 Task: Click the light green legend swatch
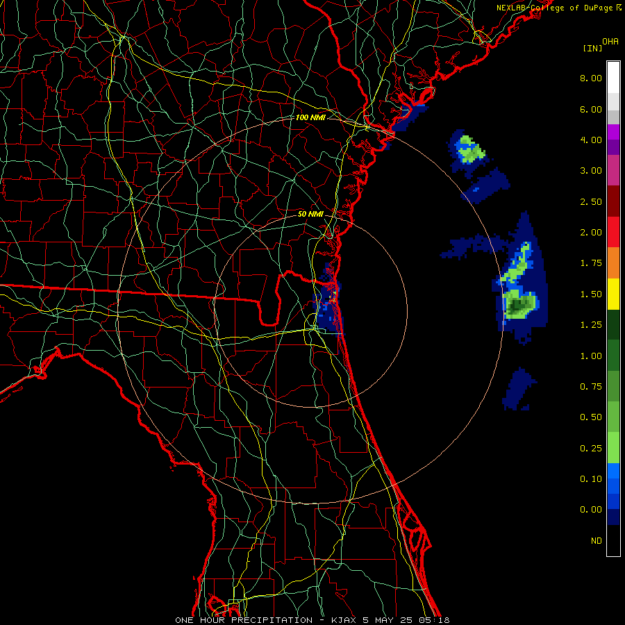pos(613,448)
